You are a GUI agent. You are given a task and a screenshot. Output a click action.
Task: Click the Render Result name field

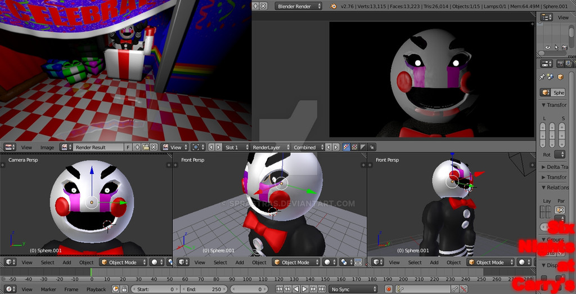(98, 147)
